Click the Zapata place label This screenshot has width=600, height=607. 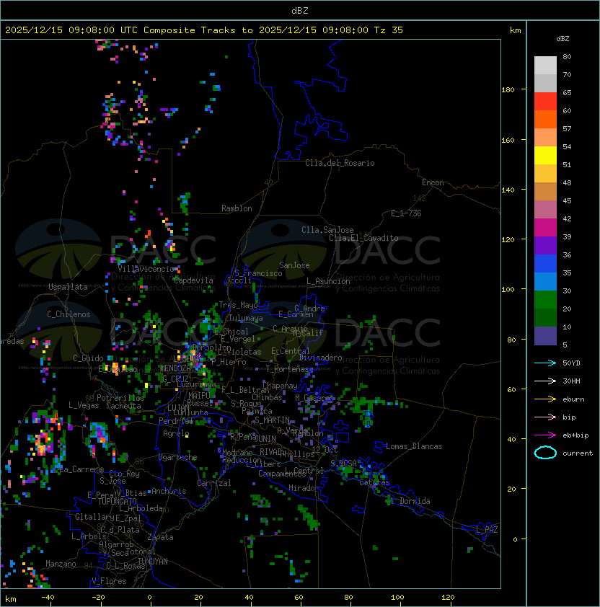coord(160,537)
